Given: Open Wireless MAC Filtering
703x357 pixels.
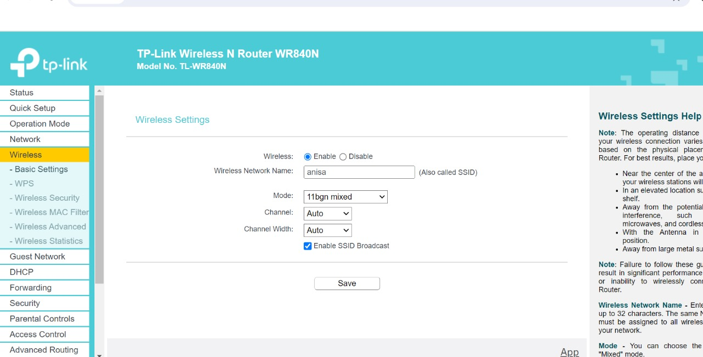Looking at the screenshot, I should (x=49, y=212).
